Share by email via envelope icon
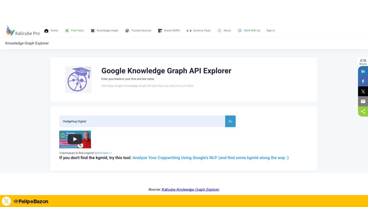 click(x=363, y=101)
